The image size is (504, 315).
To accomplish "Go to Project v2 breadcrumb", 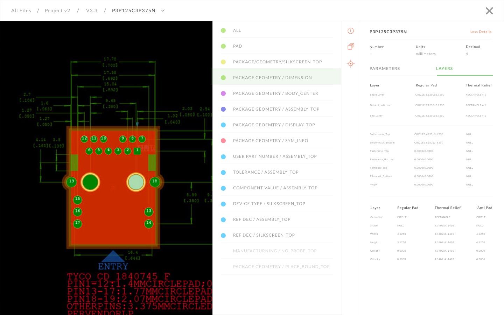I will (x=57, y=10).
